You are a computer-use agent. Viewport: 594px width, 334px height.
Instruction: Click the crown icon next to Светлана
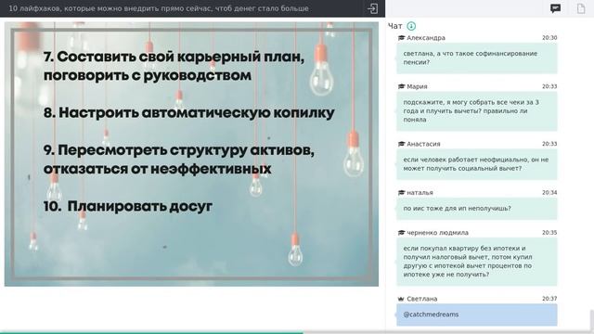coord(401,299)
